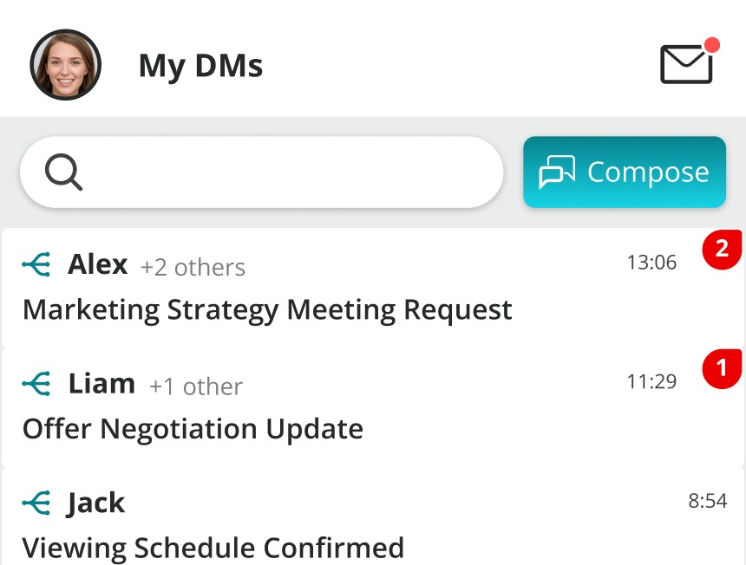Click the thread icon beside Jack
Image resolution: width=746 pixels, height=565 pixels.
[x=36, y=503]
